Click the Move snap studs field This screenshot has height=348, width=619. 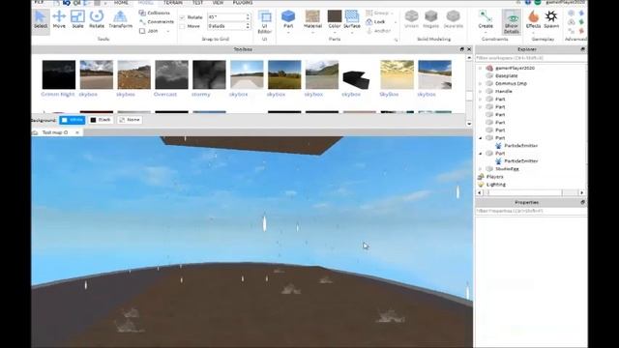click(226, 26)
